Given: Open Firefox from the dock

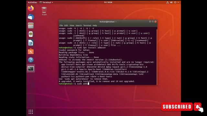Looking at the screenshot, I should tap(31, 8).
